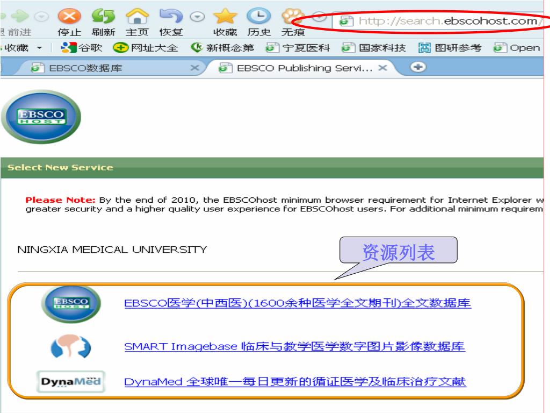Open the 网址大全 bookmark

click(146, 47)
